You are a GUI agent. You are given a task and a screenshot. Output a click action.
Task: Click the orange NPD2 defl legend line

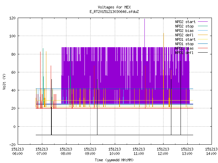tap(203, 35)
